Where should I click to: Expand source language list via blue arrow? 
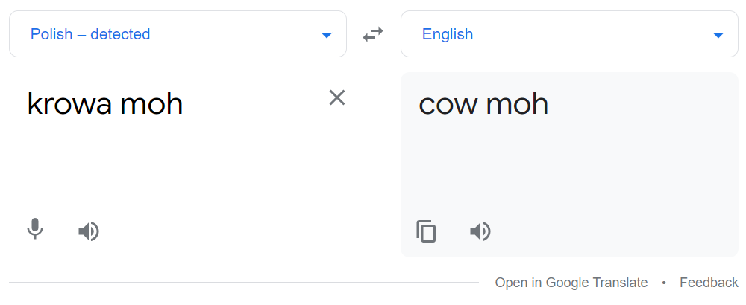click(327, 35)
